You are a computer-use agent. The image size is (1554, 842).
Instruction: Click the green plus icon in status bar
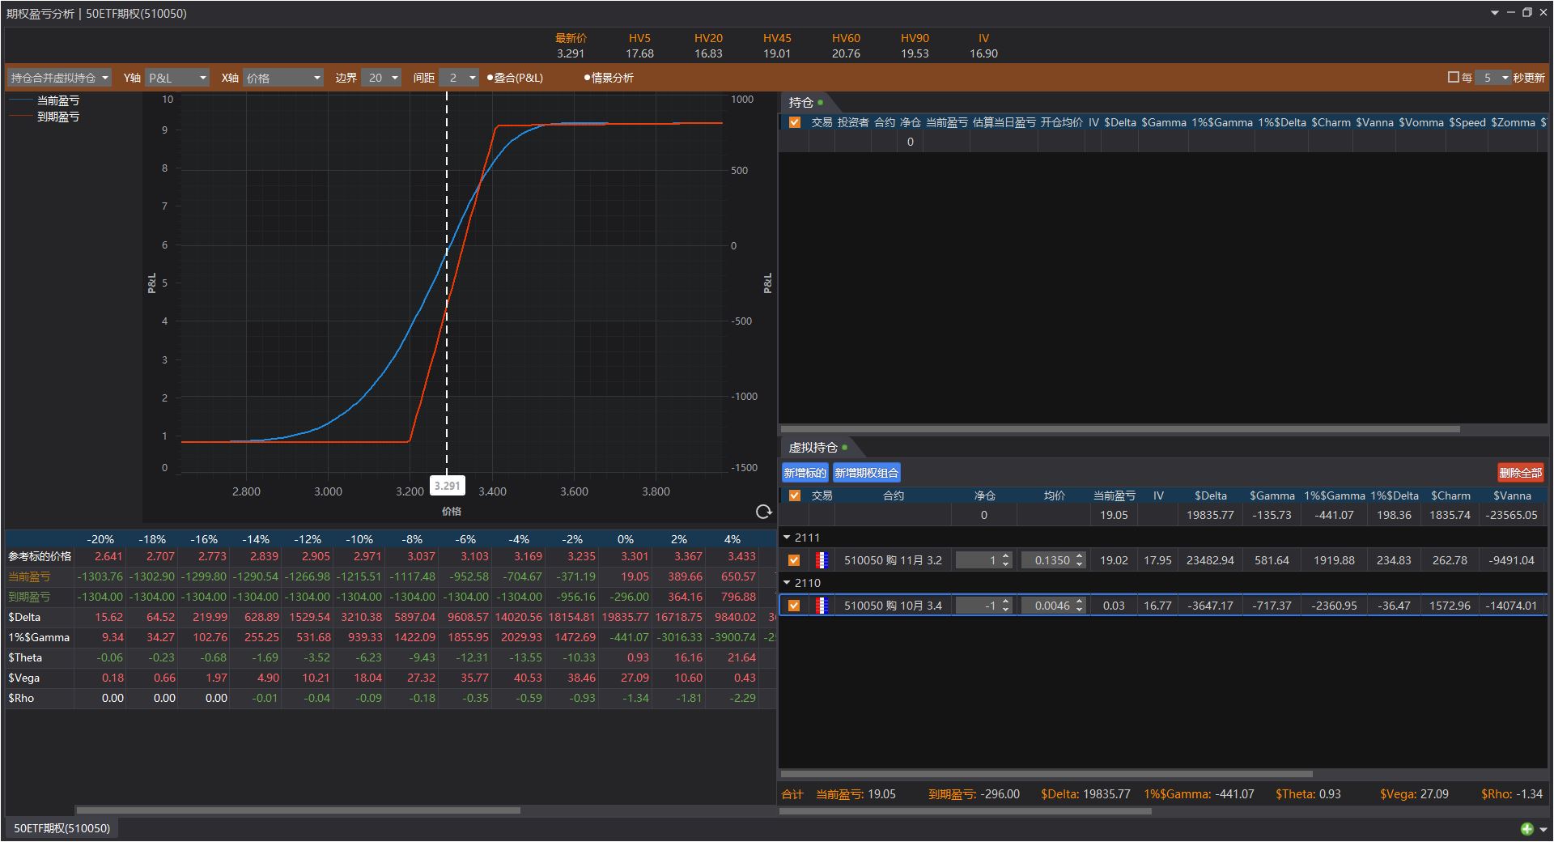pyautogui.click(x=1526, y=828)
